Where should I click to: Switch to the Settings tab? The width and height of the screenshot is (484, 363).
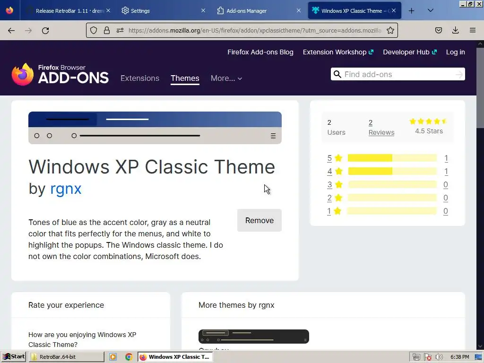pos(163,10)
